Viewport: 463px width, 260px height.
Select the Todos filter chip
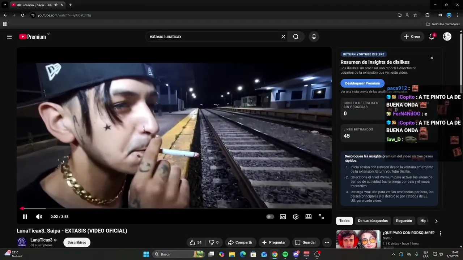coord(344,221)
